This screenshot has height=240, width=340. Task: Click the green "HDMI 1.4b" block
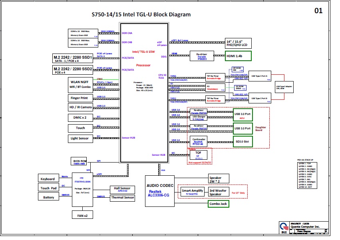point(238,56)
